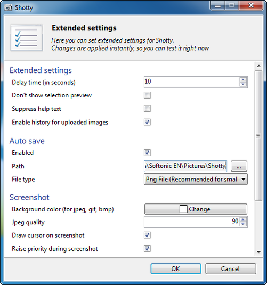Uncheck the Auto save Enabled checkbox
The width and height of the screenshot is (267, 285).
coord(147,153)
